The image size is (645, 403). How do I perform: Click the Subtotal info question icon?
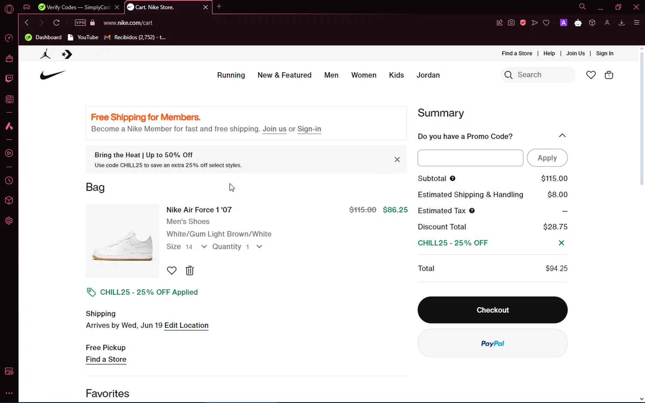[453, 178]
